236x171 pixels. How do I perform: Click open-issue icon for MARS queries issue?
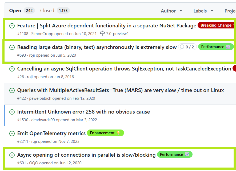pyautogui.click(x=12, y=90)
